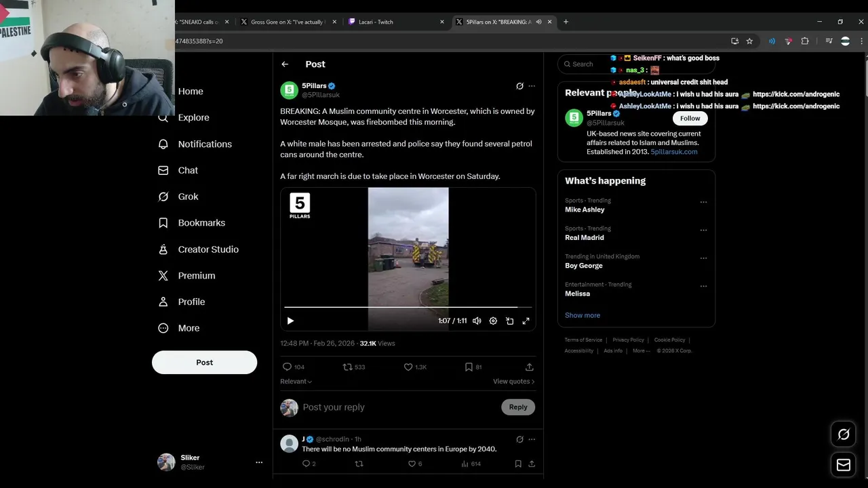Open options for Boy George trend
This screenshot has width=868, height=488.
click(x=703, y=258)
